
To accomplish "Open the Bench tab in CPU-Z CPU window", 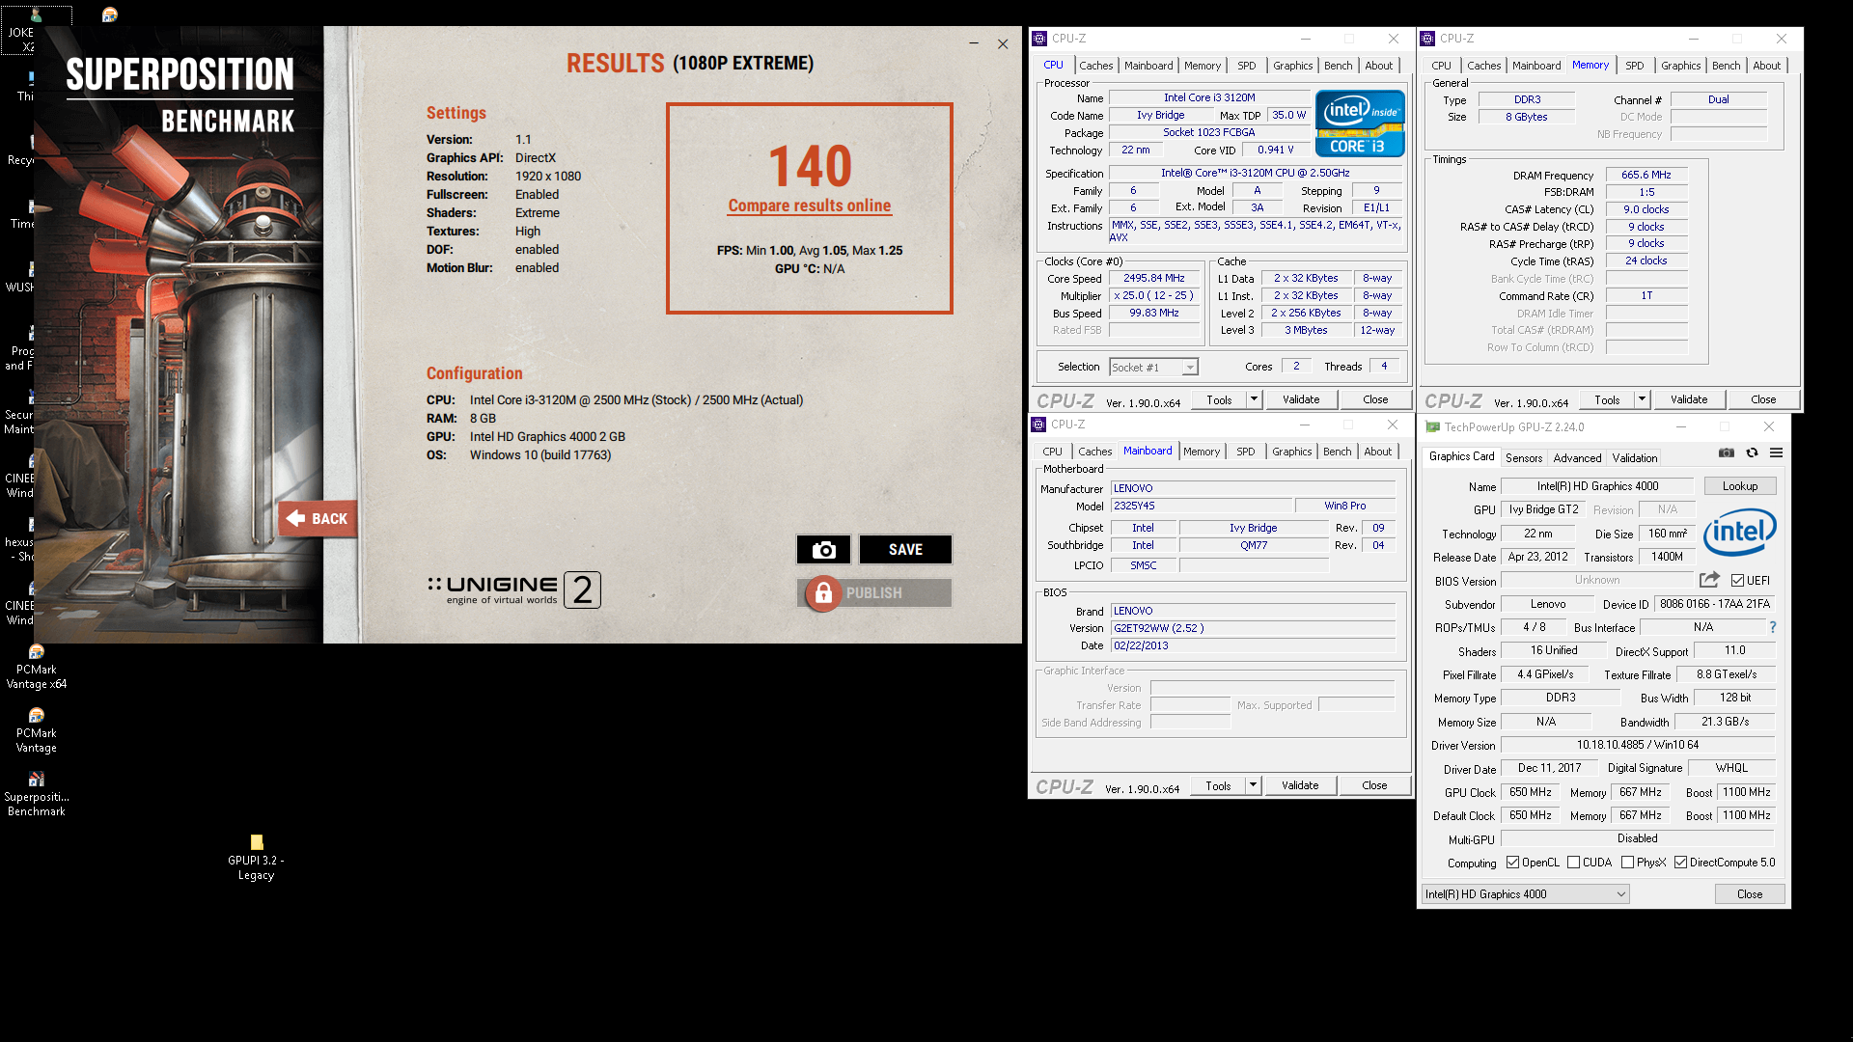I will [x=1338, y=66].
